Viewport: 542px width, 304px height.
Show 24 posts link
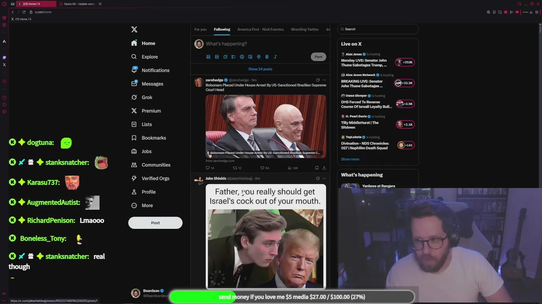tap(260, 69)
